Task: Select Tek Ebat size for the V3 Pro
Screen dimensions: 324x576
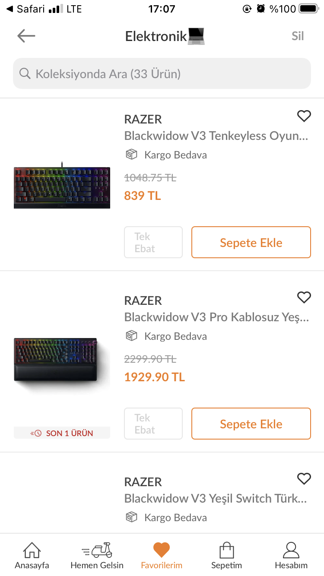Action: point(153,424)
